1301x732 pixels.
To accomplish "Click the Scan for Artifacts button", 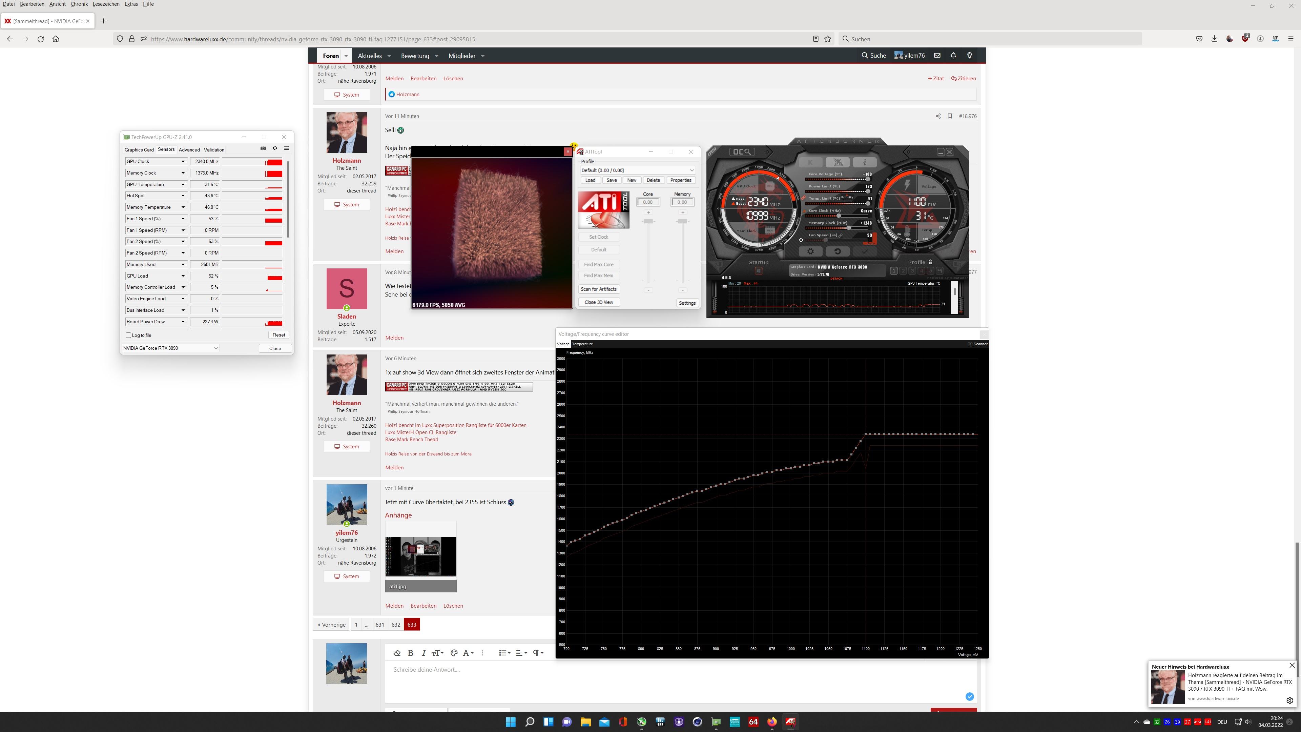I will coord(598,289).
